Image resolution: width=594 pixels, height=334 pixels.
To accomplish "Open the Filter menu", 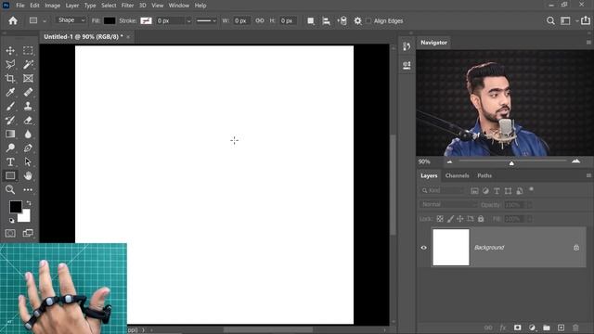I will point(127,6).
